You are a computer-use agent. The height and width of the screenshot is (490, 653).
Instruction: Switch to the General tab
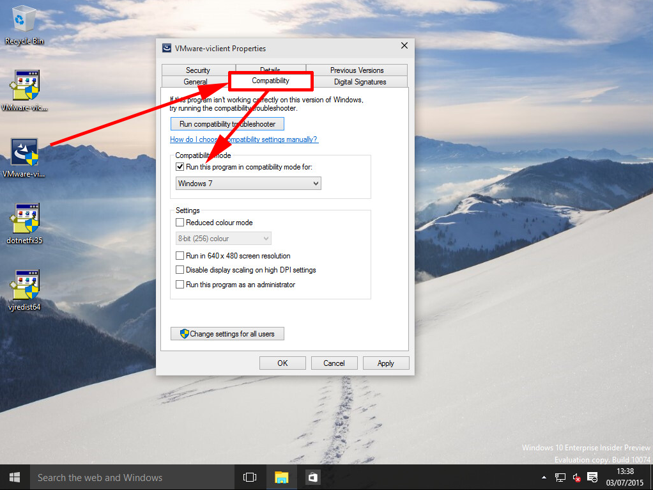point(195,82)
